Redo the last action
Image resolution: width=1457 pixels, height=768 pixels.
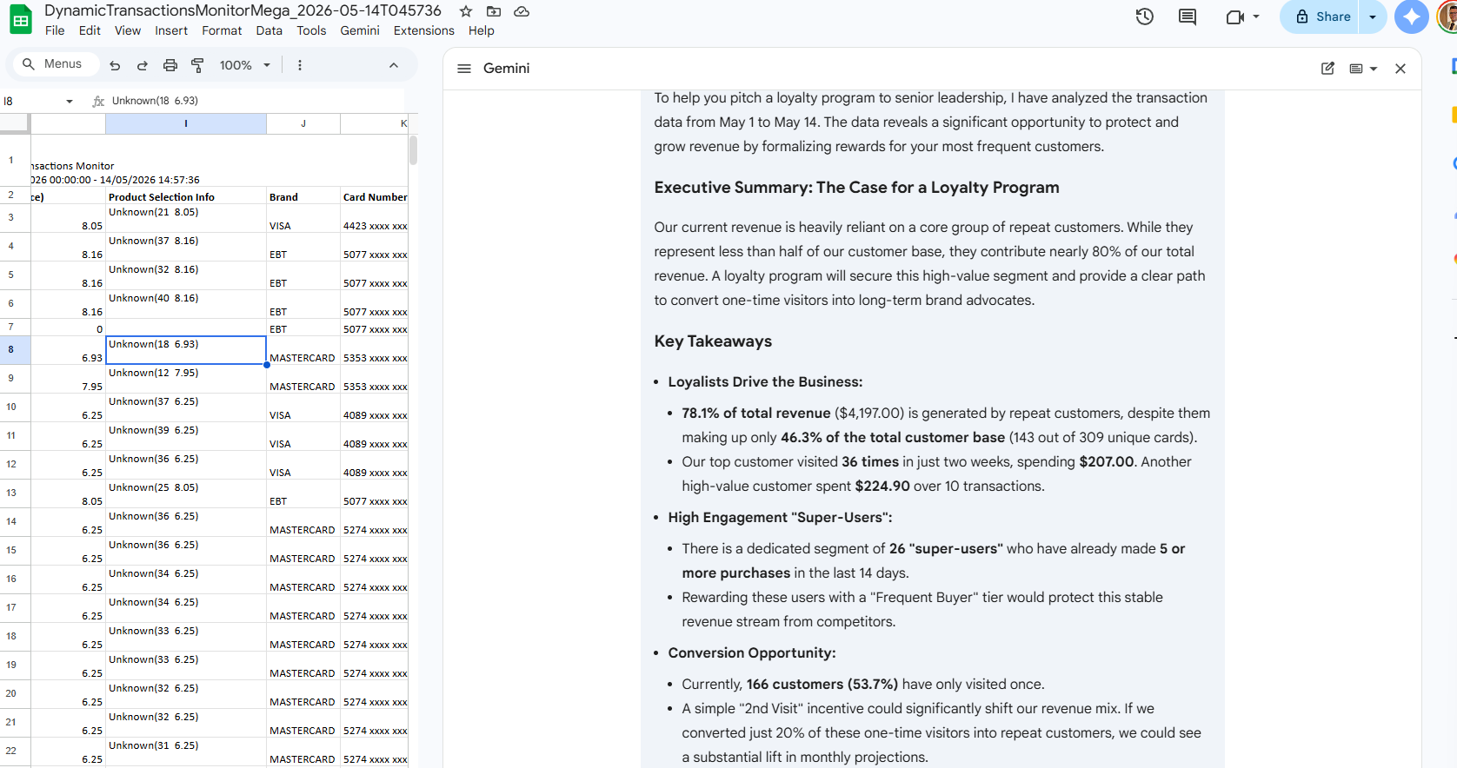[x=143, y=65]
